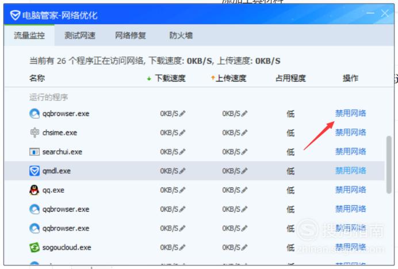398x269 pixels.
Task: Open the 防火墙 tab
Action: (x=181, y=36)
